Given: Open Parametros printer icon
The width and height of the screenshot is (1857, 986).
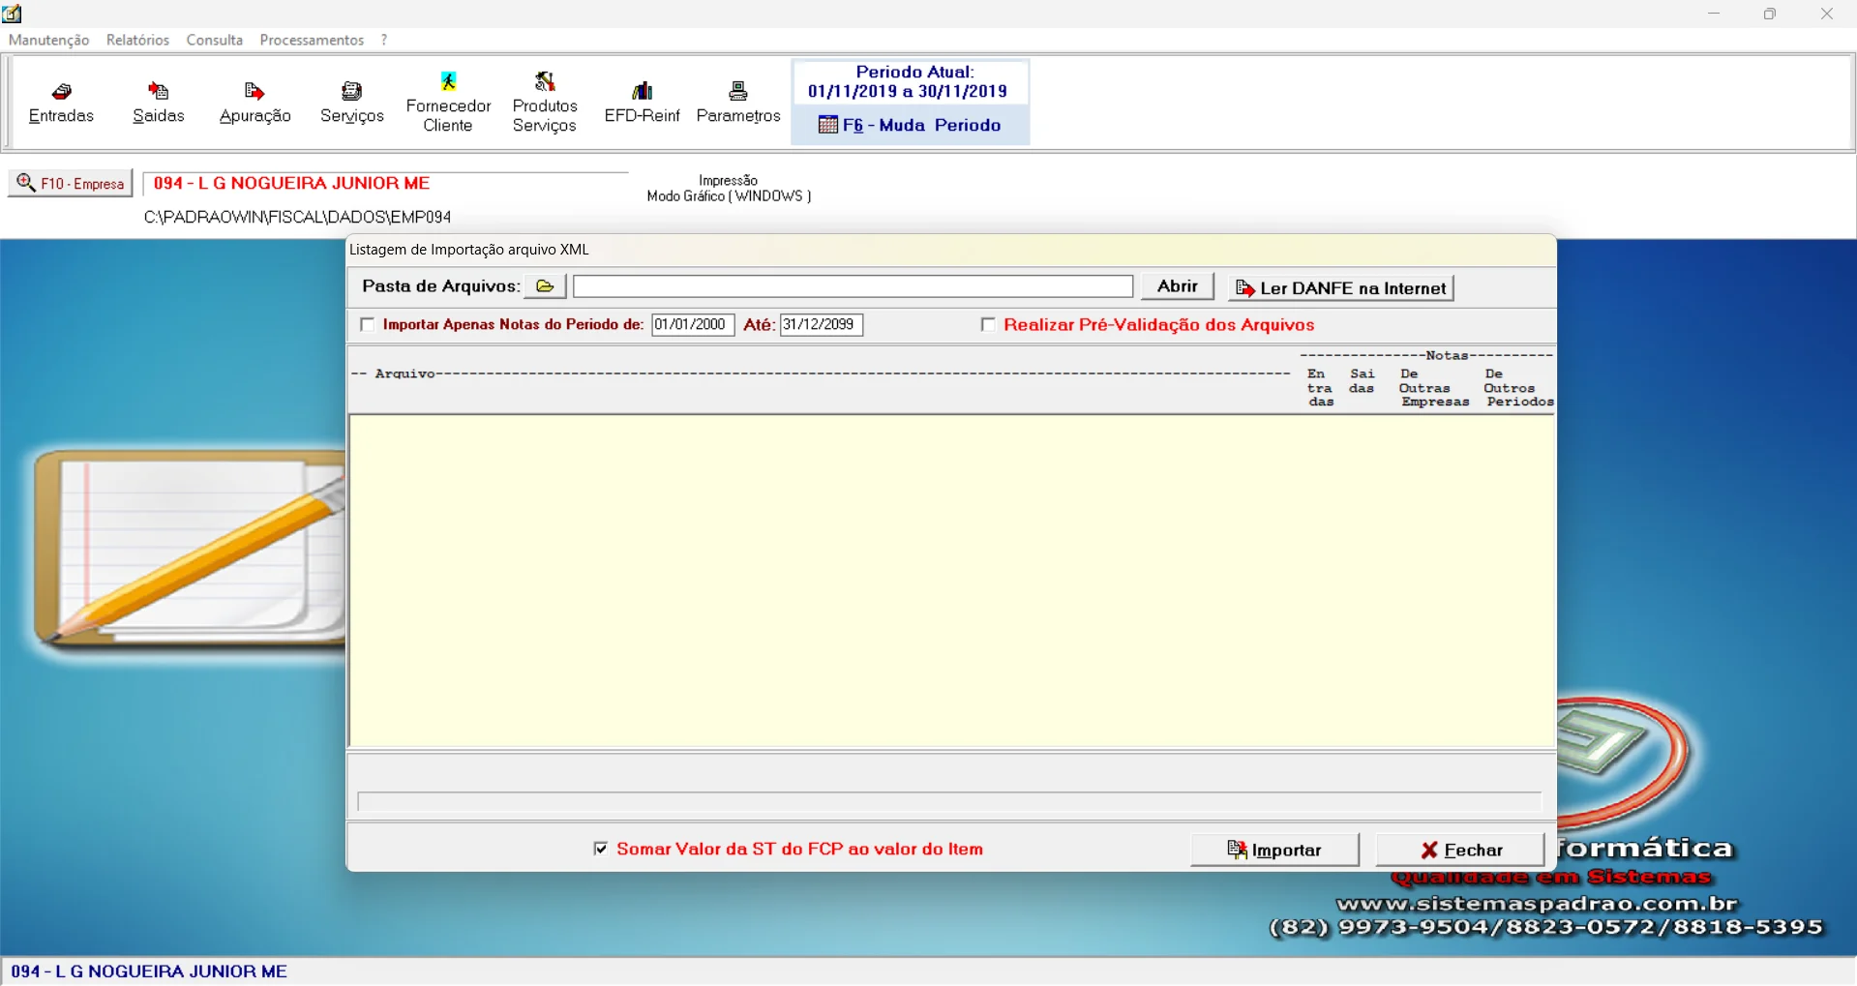Looking at the screenshot, I should coord(738,102).
